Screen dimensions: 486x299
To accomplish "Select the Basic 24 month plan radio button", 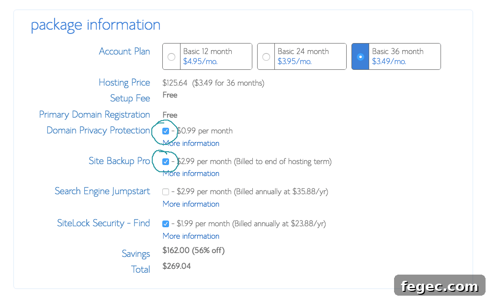I will (266, 56).
